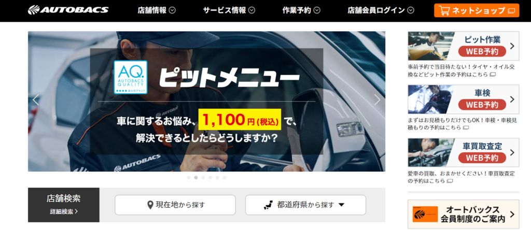This screenshot has width=531, height=230.
Task: Select the last carousel indicator dot
Action: 225,178
